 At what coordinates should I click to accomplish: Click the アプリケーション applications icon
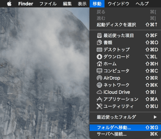(99, 99)
